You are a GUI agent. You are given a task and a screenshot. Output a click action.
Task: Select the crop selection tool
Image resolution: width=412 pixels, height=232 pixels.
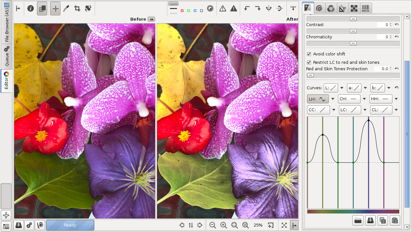coord(77,9)
